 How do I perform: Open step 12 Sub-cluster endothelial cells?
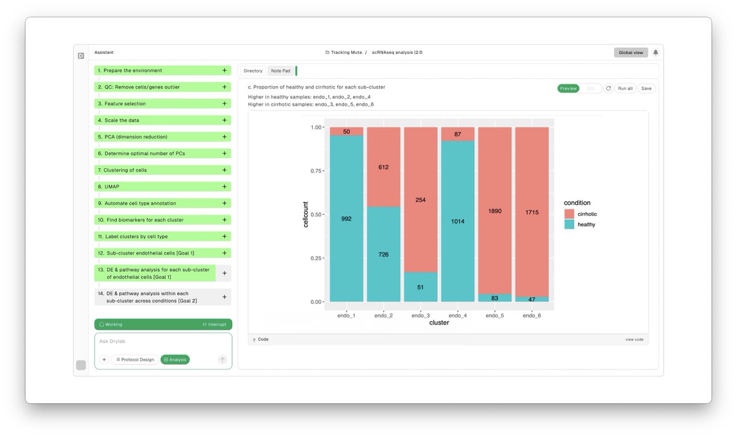(x=163, y=253)
